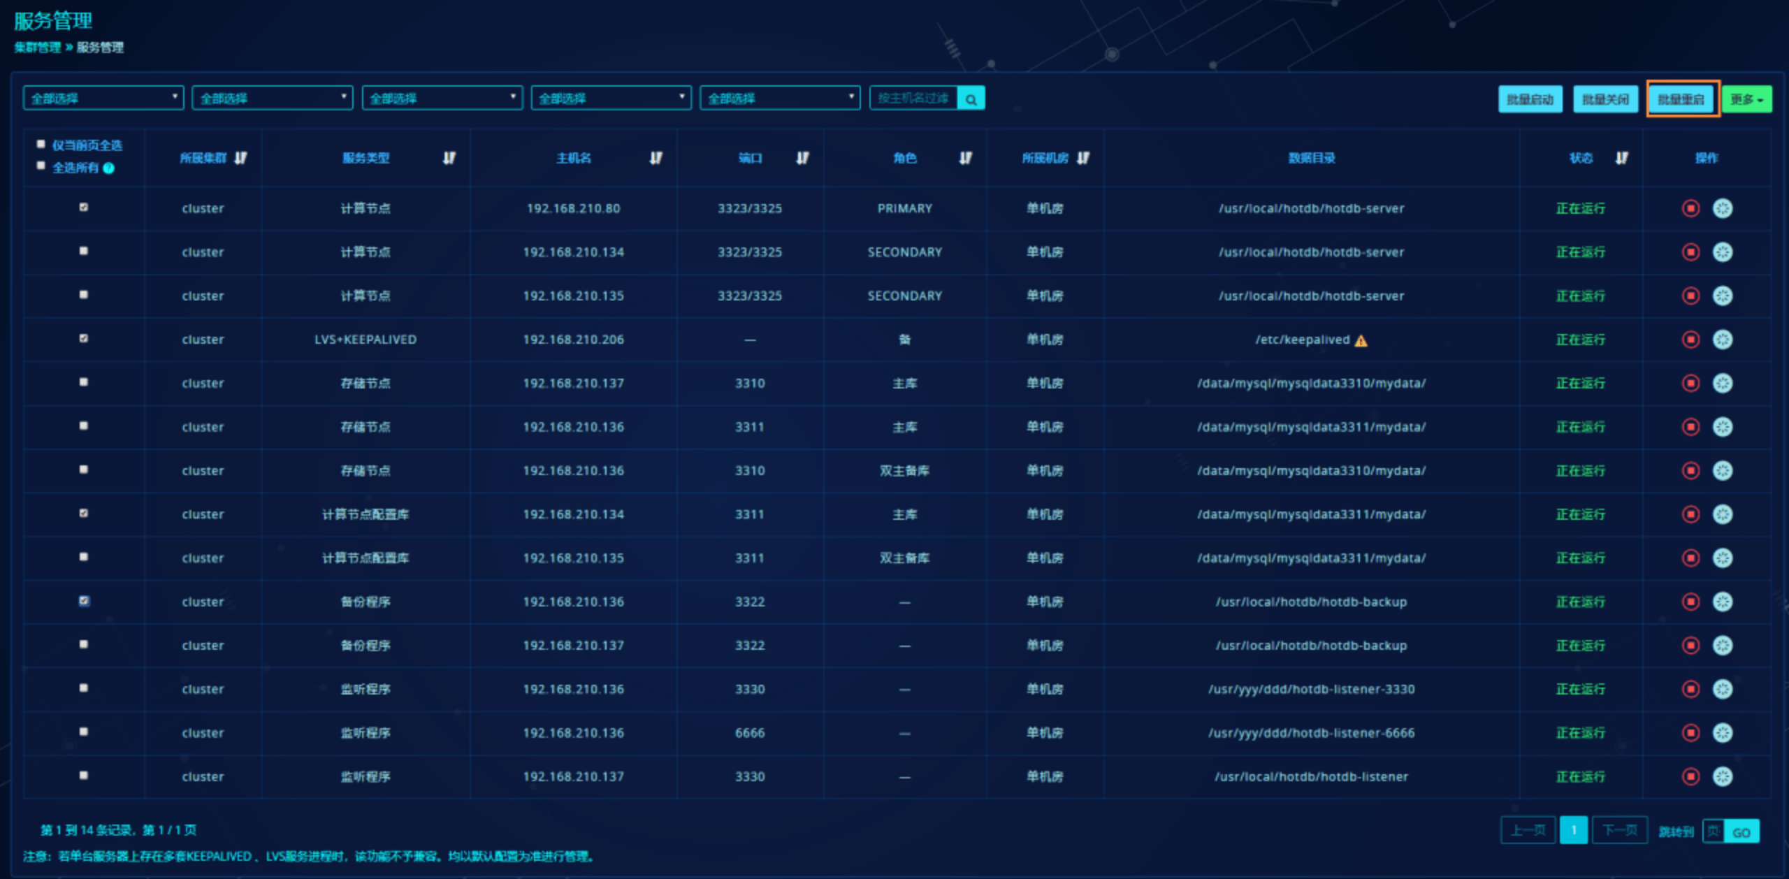
Task: Click restart icon for port 6666 listener
Action: pos(1722,732)
